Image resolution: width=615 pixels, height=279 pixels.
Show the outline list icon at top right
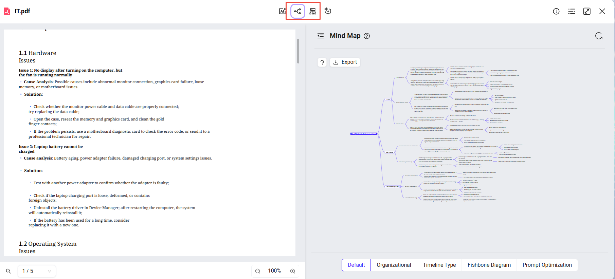pyautogui.click(x=572, y=11)
